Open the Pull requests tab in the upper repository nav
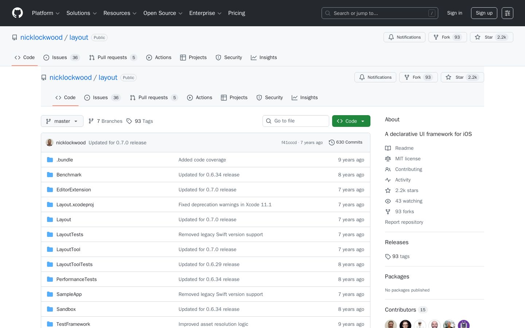 click(113, 58)
